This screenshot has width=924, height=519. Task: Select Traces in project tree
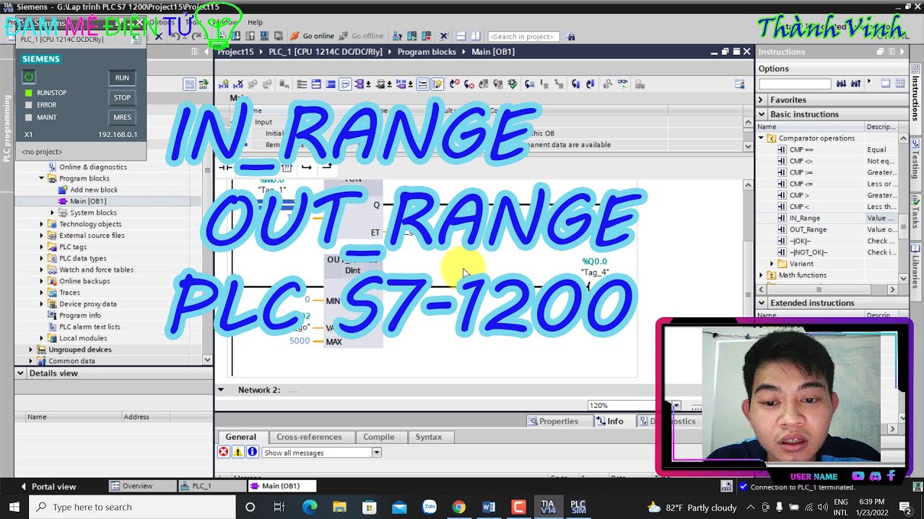point(69,293)
